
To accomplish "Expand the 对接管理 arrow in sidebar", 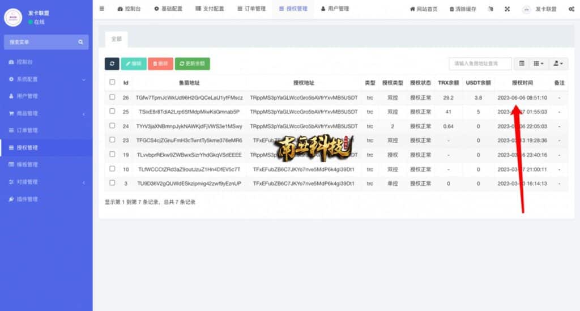I will coord(84,182).
